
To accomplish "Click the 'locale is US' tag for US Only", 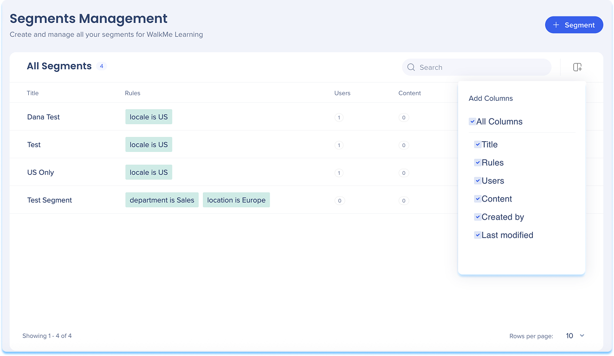I will coord(148,172).
